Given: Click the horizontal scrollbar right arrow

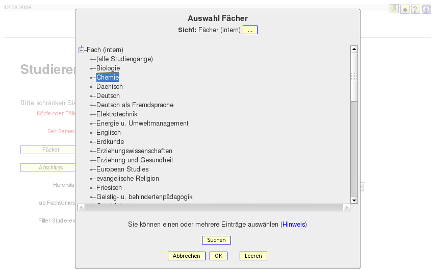Looking at the screenshot, I should pos(346,208).
